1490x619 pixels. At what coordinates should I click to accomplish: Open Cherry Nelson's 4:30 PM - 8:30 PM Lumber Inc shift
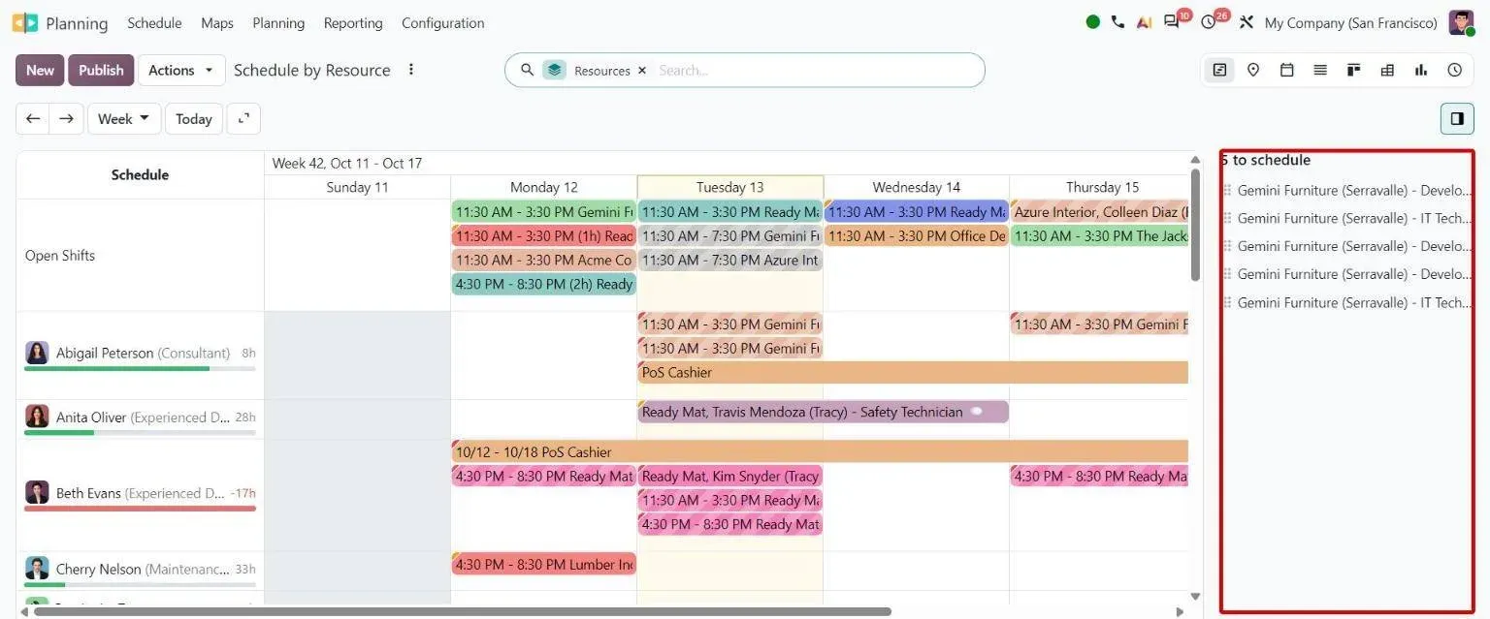click(x=543, y=564)
